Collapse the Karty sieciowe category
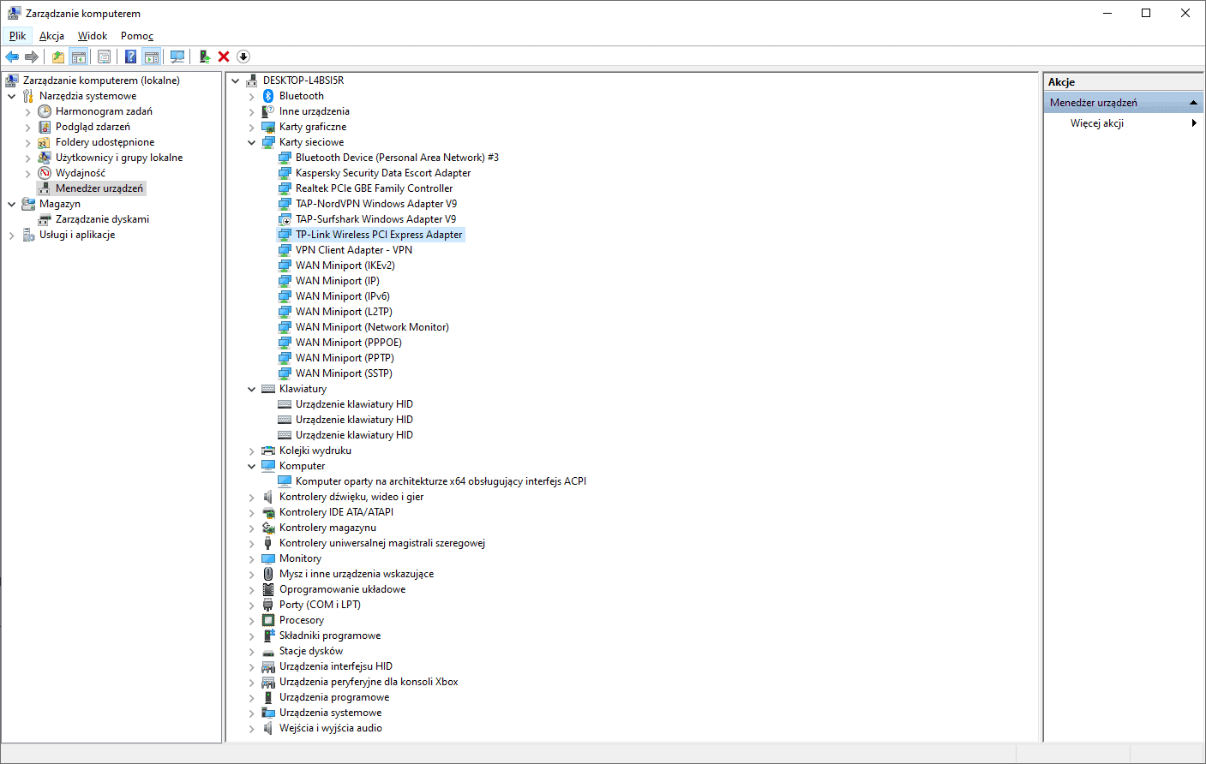 [x=252, y=142]
